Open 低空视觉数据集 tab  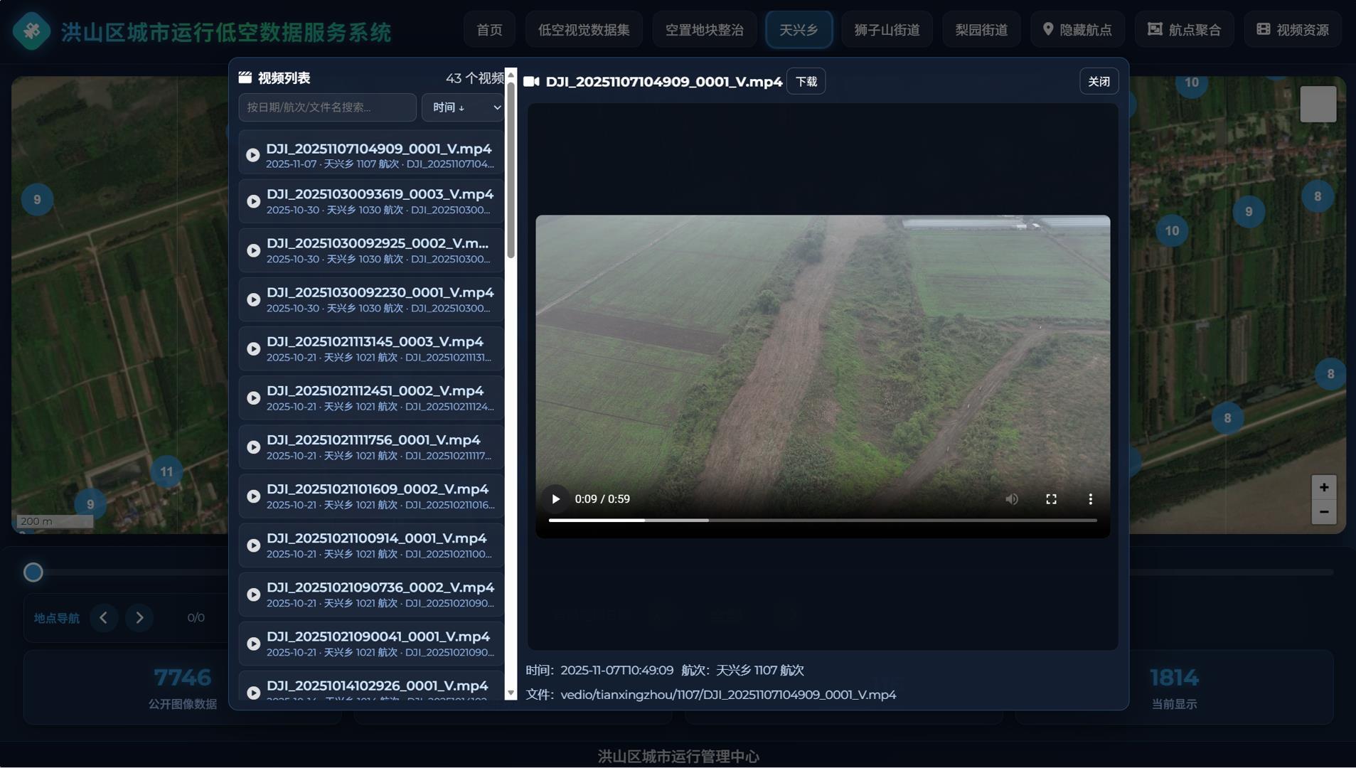pos(583,30)
